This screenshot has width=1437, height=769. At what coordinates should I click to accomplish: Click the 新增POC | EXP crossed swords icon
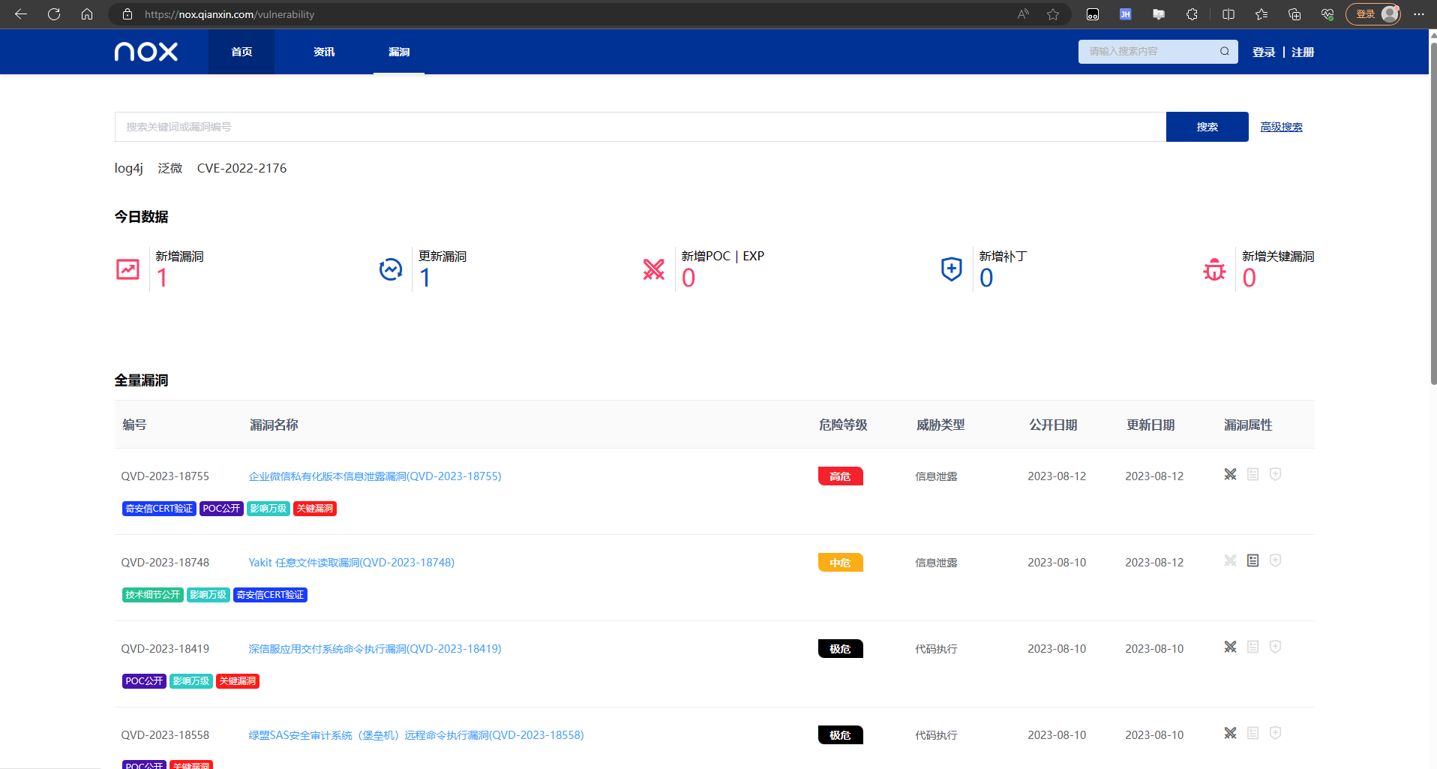click(x=654, y=269)
